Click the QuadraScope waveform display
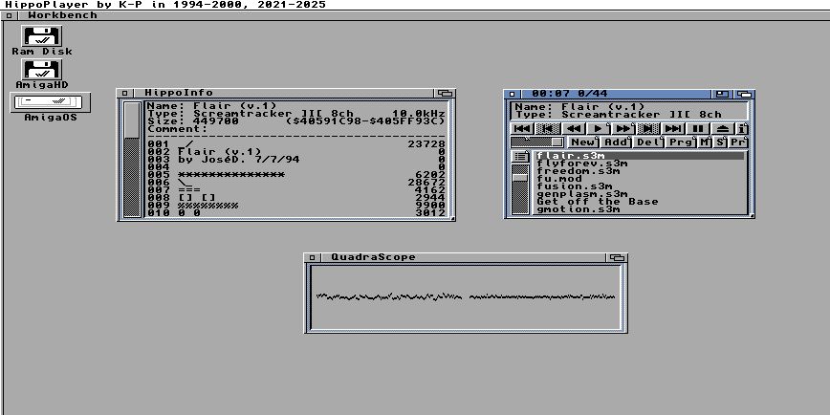 pos(466,297)
